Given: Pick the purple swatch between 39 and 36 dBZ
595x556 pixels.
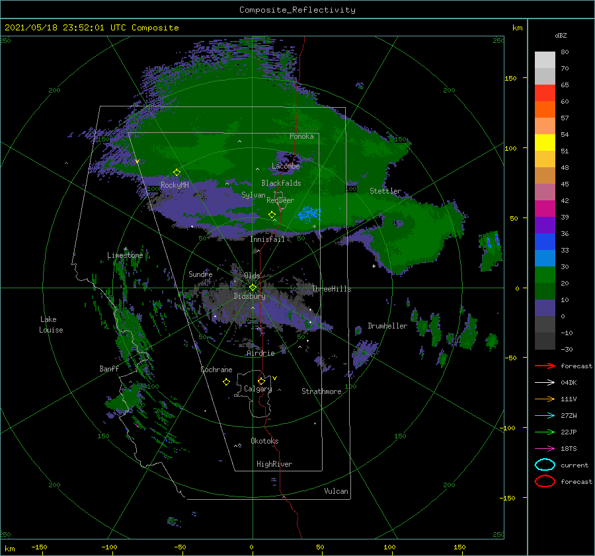Looking at the screenshot, I should click(545, 225).
